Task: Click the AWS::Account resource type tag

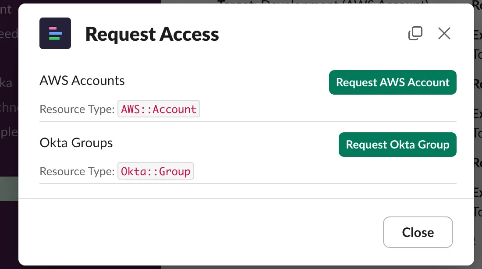Action: 159,109
